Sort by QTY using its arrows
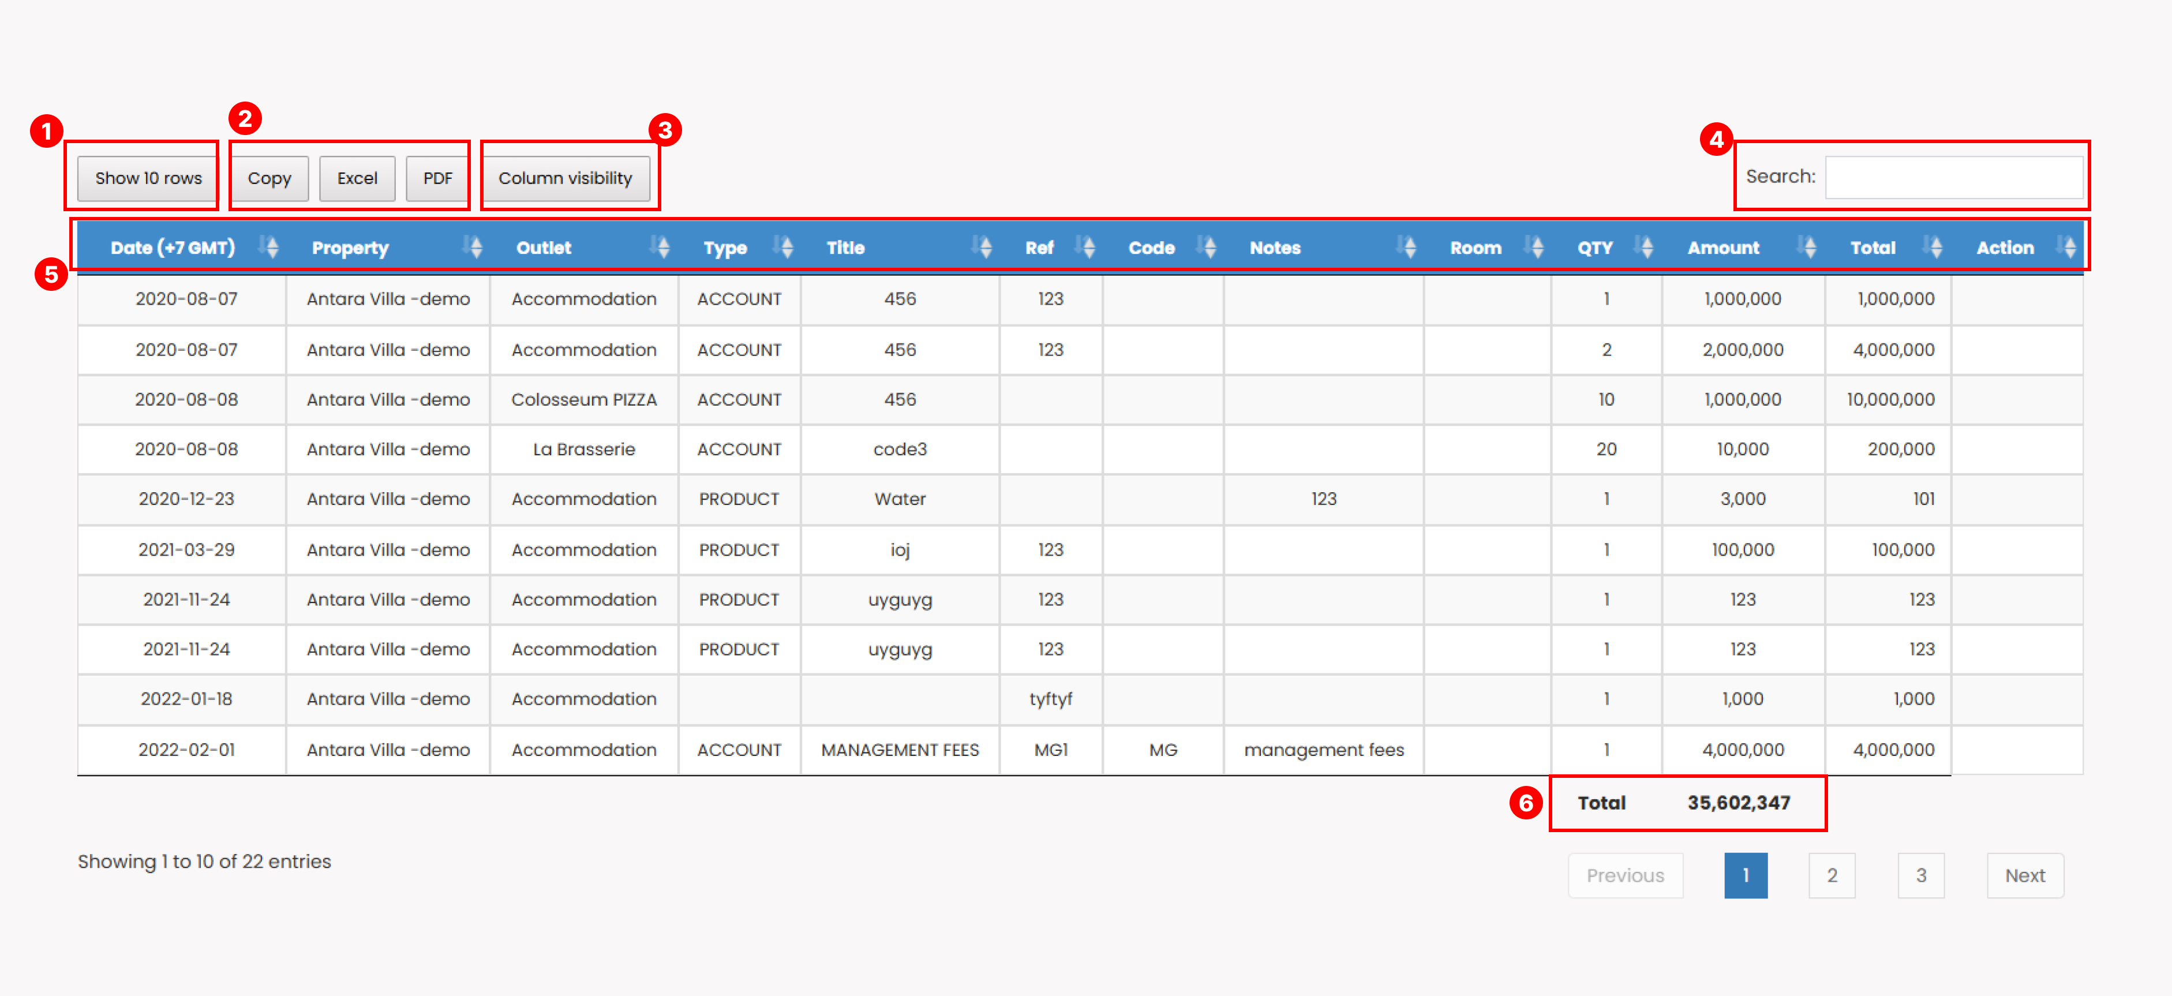 pyautogui.click(x=1644, y=247)
